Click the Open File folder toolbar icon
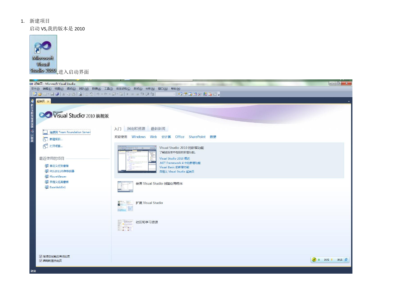 click(x=40, y=94)
